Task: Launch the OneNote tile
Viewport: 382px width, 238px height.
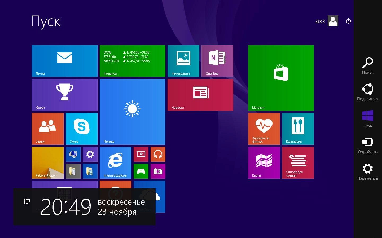Action: (x=217, y=61)
